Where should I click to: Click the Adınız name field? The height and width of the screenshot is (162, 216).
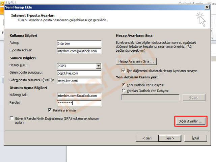79,44
